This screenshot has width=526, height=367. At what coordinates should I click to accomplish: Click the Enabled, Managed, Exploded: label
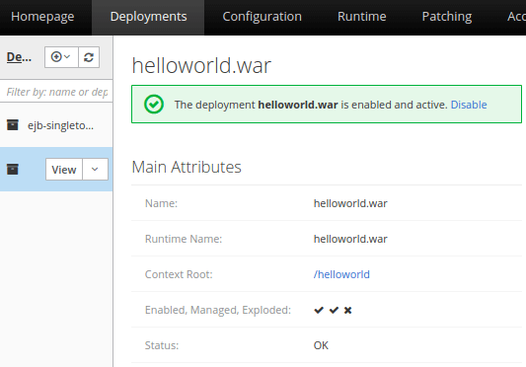point(218,310)
